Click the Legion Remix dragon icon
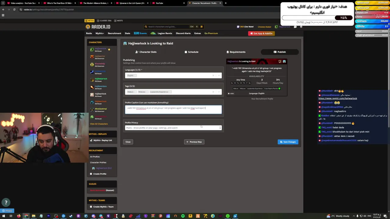 tap(153, 33)
